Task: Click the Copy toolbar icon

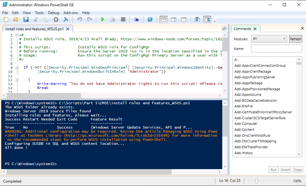Action: coord(46,19)
